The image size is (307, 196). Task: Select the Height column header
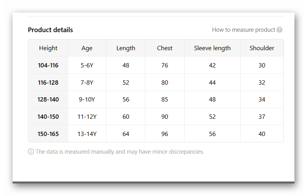click(x=48, y=48)
